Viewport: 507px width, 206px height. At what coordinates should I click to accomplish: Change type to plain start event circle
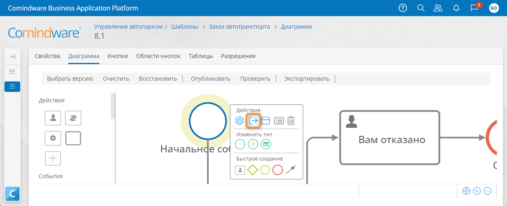point(240,144)
